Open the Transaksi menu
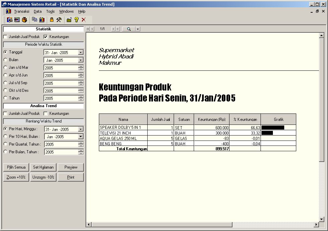The image size is (328, 231). coord(21,11)
